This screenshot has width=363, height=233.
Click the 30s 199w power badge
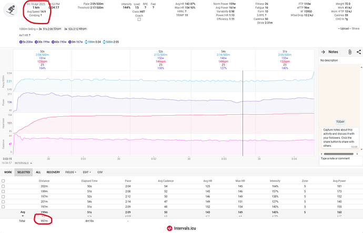[x=42, y=42]
